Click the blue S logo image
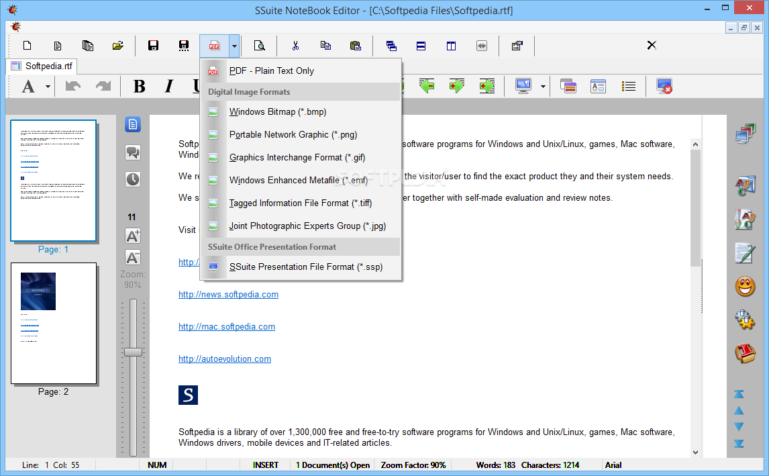 click(x=189, y=395)
